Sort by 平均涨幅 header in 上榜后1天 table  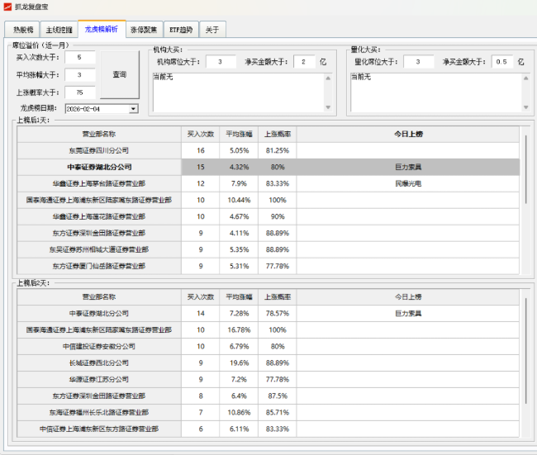click(239, 135)
